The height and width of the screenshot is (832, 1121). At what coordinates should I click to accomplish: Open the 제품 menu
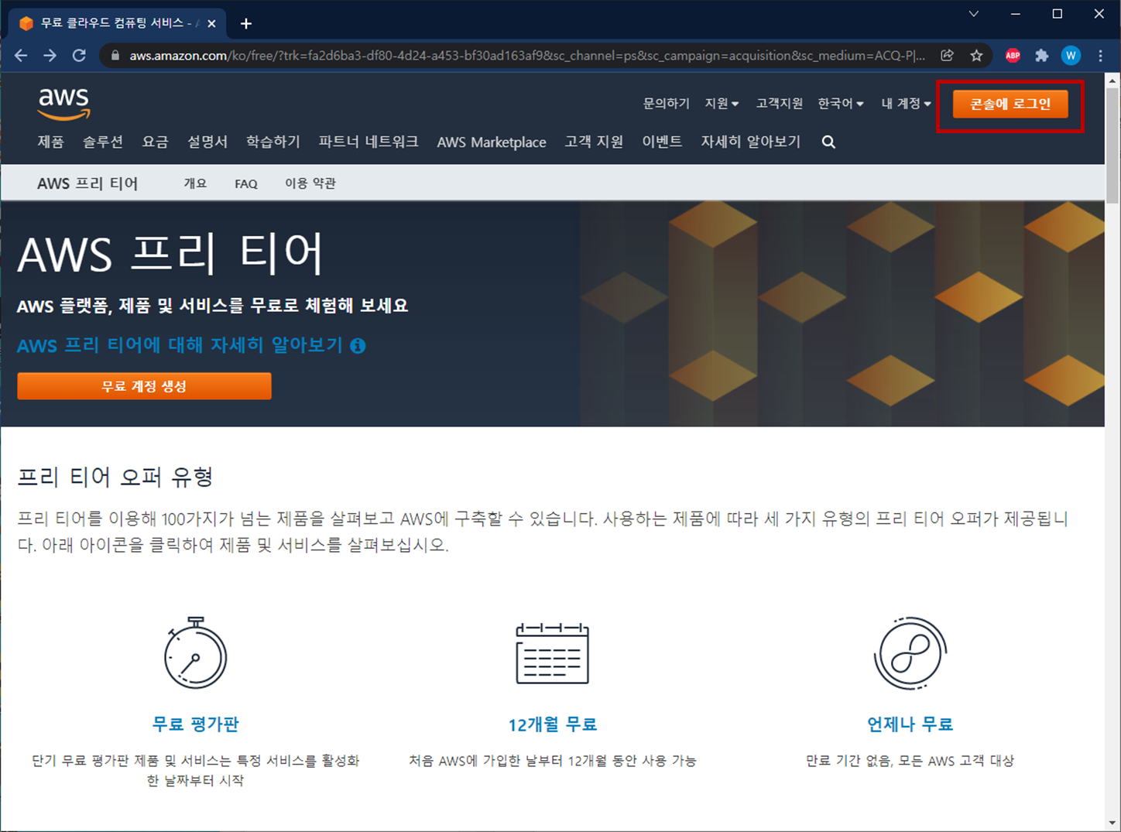50,142
